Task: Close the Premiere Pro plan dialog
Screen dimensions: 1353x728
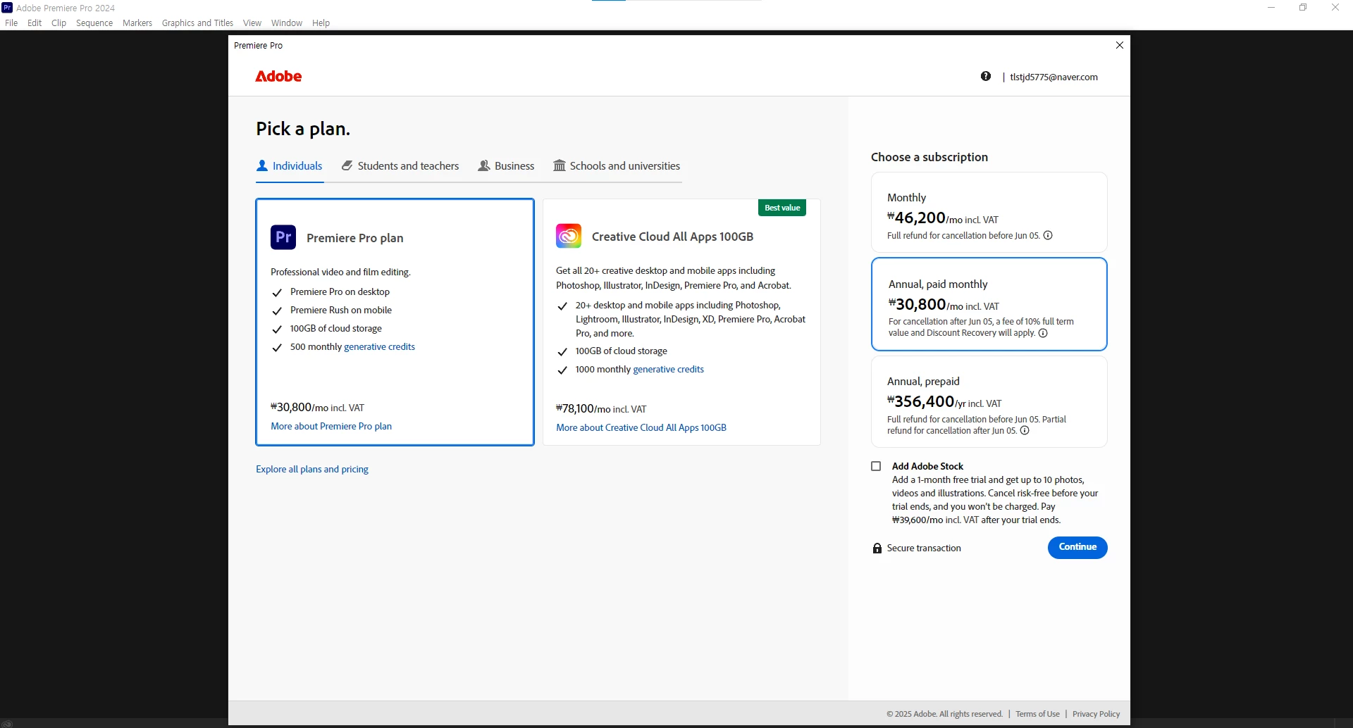Action: [x=1120, y=45]
